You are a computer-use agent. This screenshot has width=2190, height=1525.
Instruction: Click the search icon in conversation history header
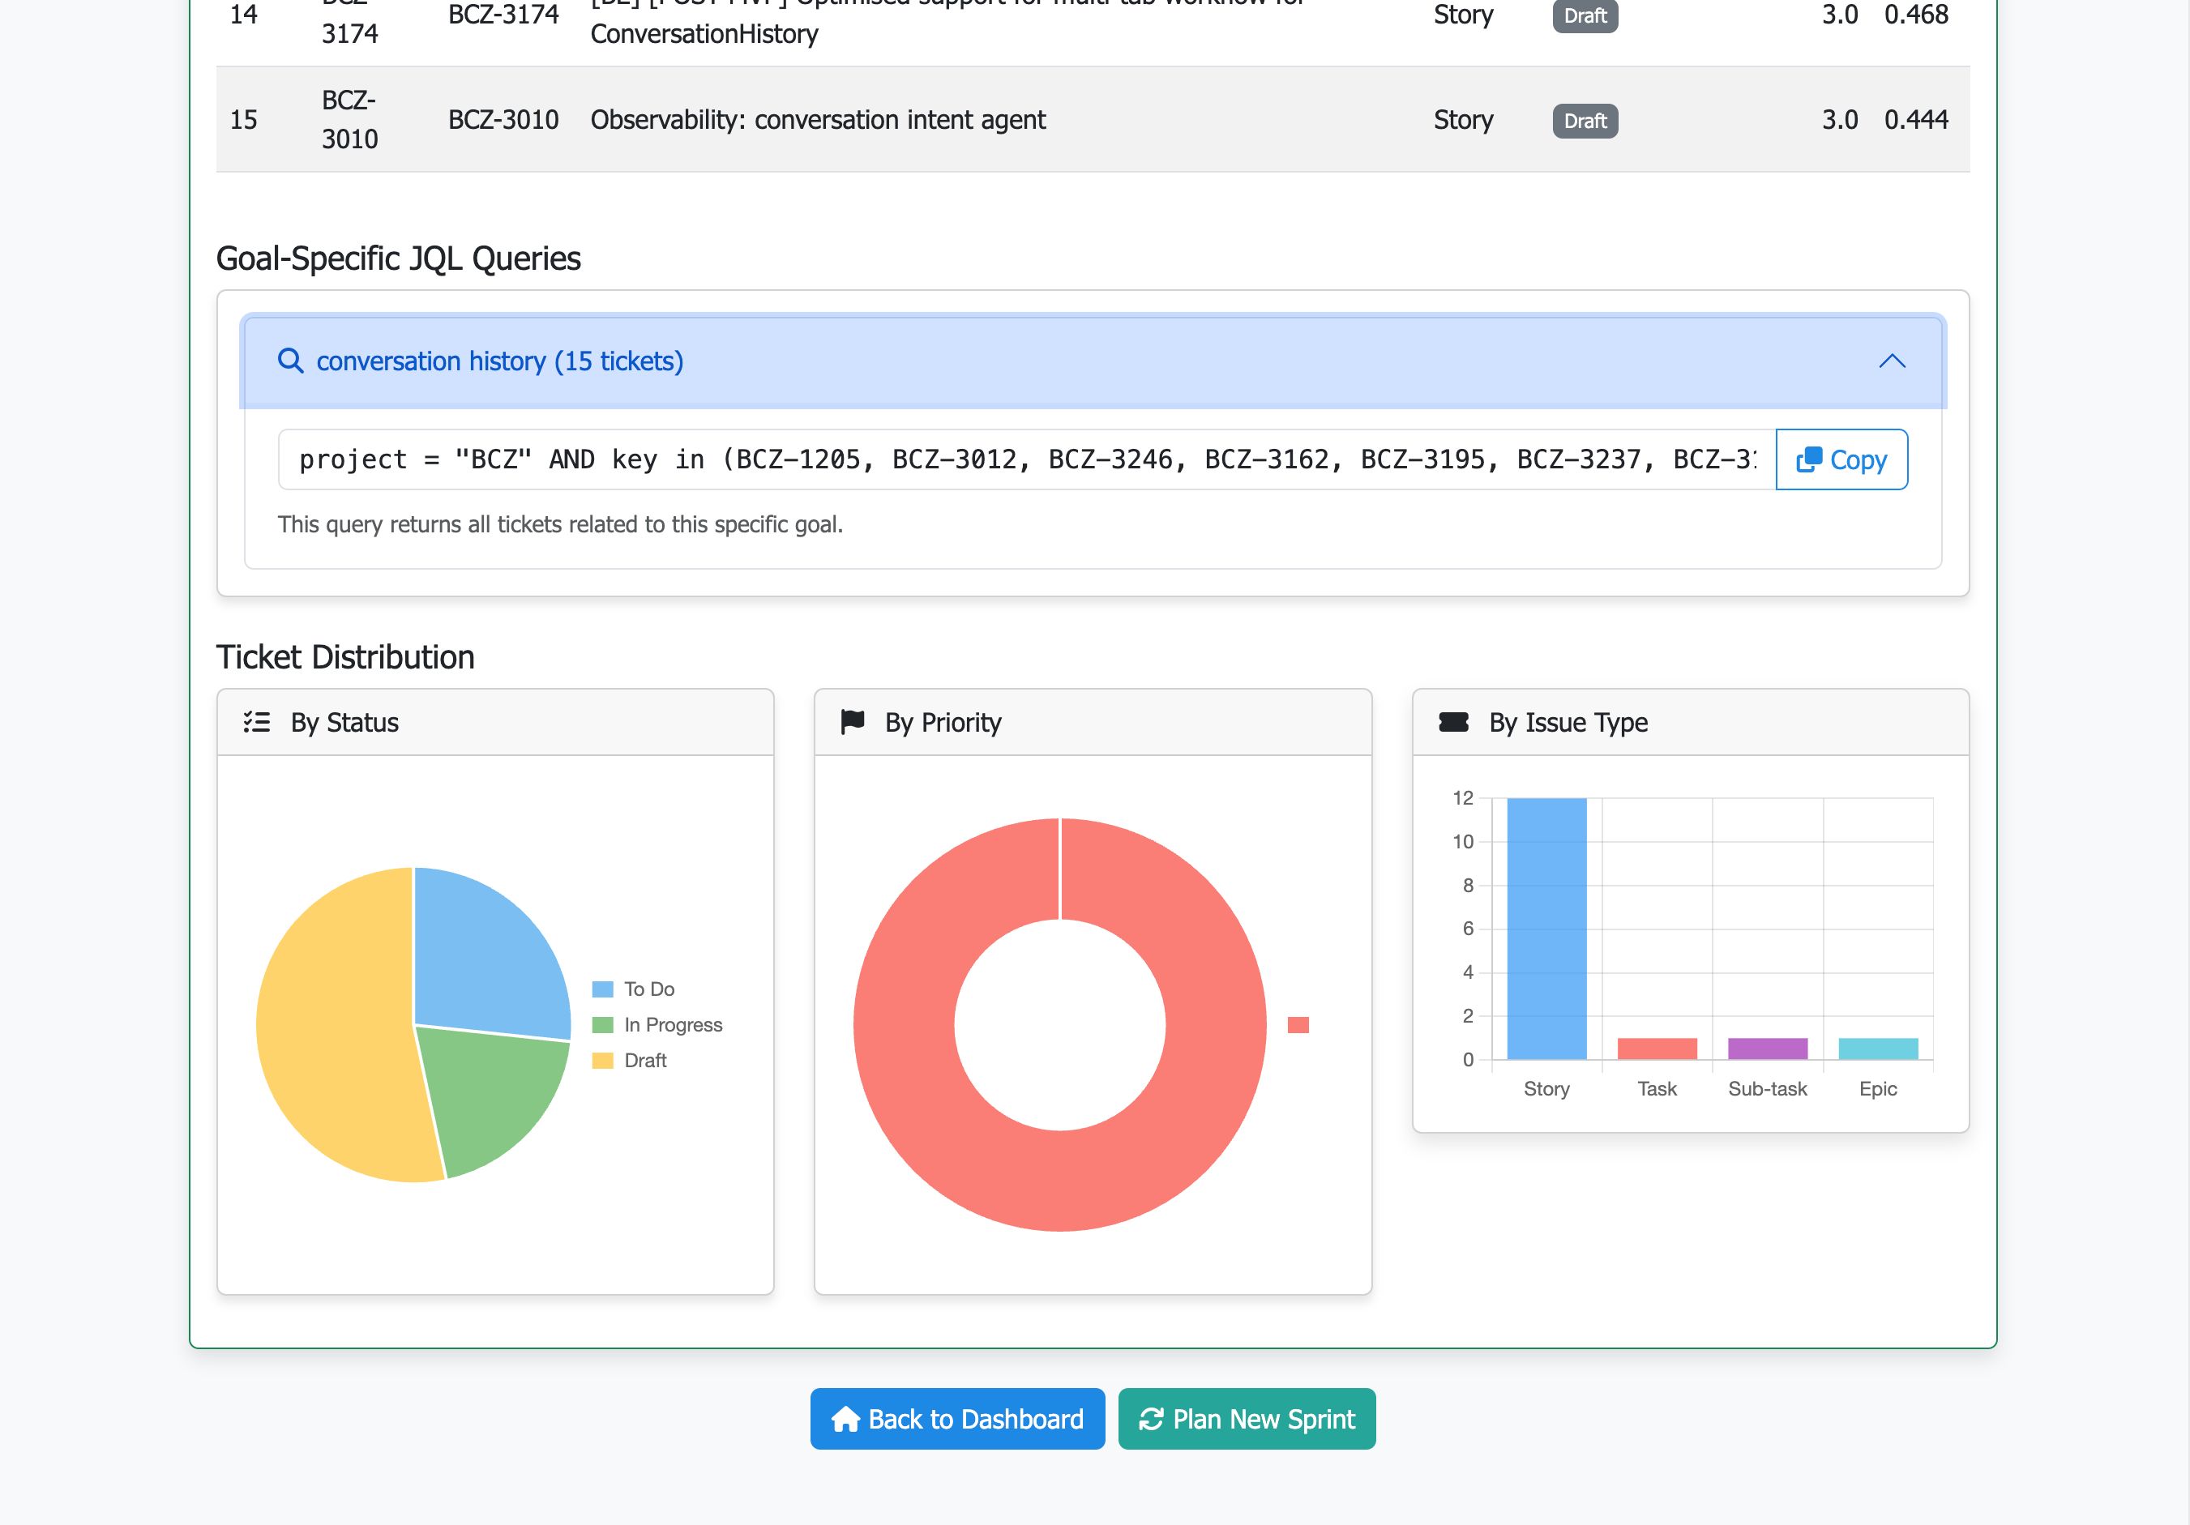290,361
